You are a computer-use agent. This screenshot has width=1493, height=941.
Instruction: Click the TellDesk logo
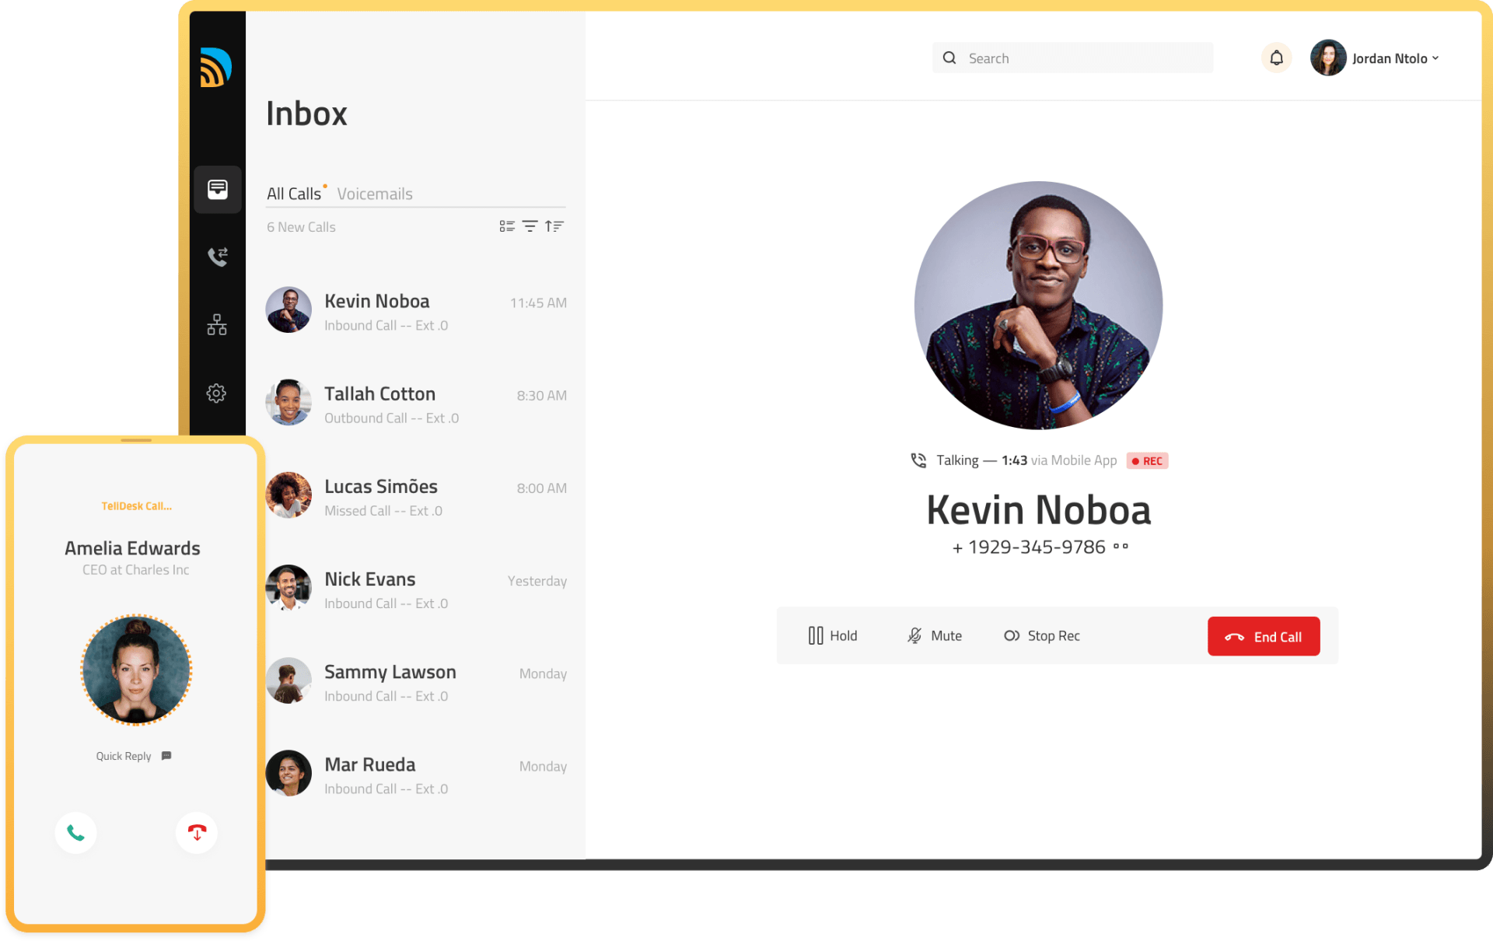pos(215,68)
